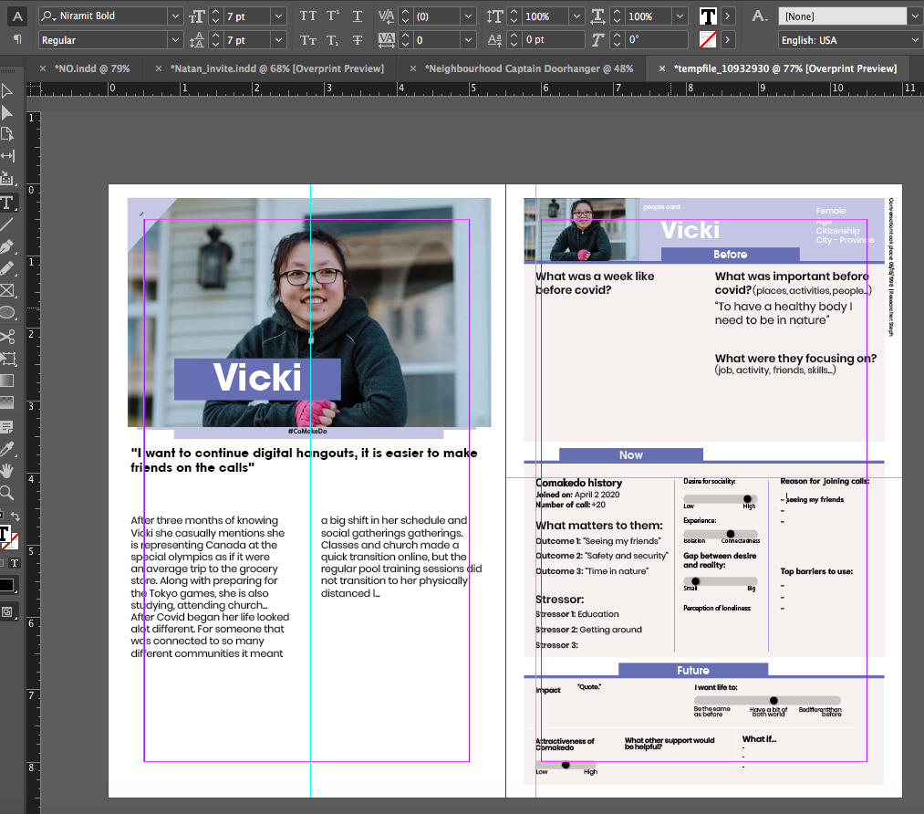
Task: Expand the Regular font style dropdown
Action: 174,40
